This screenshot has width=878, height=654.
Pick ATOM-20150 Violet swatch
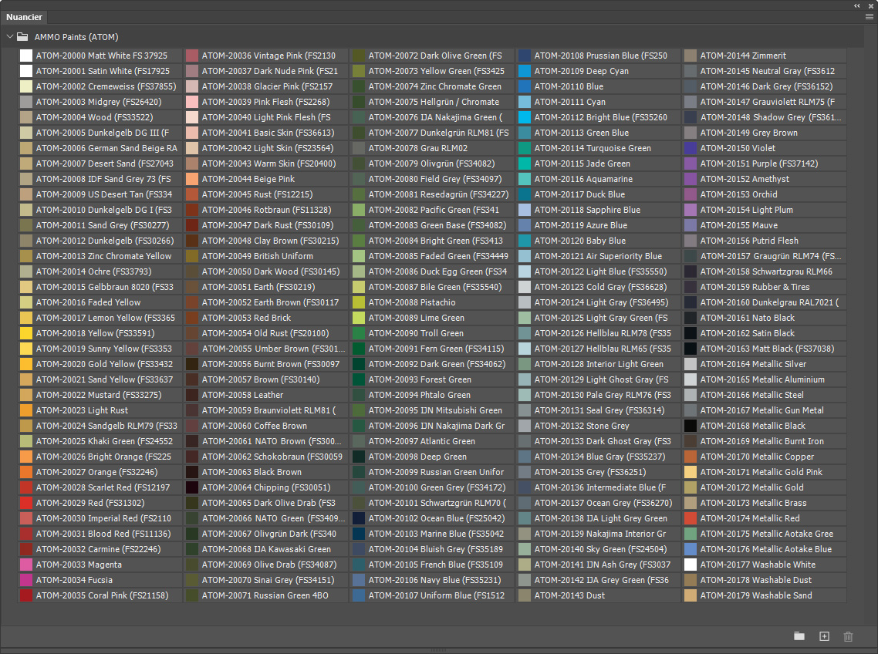pos(691,148)
